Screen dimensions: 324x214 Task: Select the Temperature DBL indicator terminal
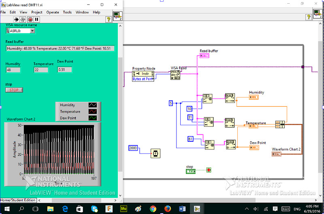coord(254,126)
